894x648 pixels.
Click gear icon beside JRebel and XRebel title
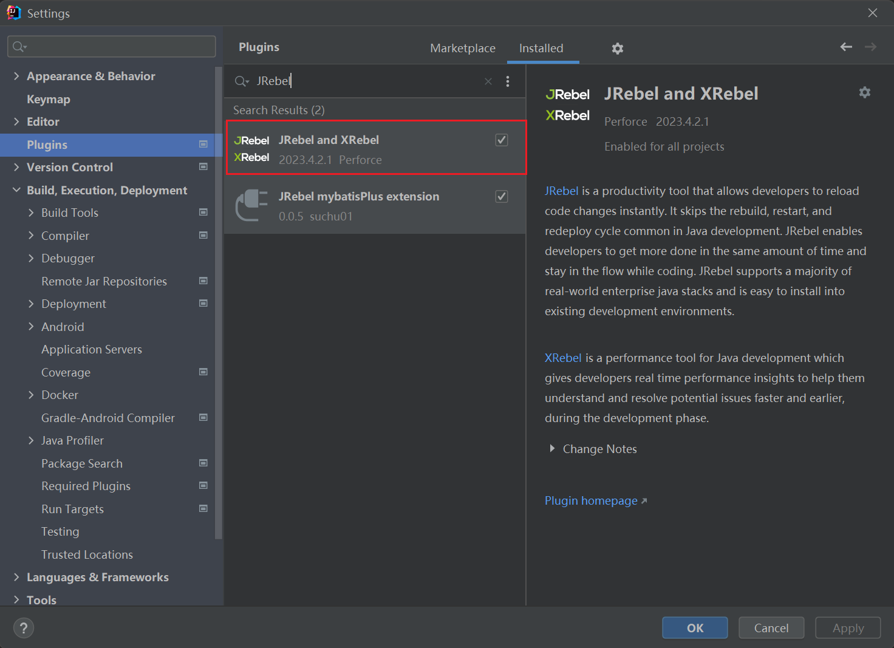pos(864,92)
